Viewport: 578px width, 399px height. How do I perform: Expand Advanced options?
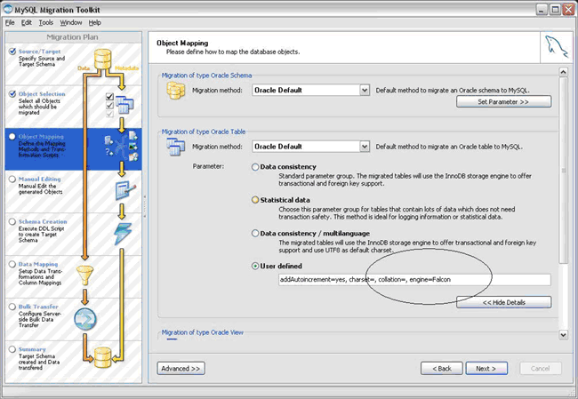click(x=181, y=369)
